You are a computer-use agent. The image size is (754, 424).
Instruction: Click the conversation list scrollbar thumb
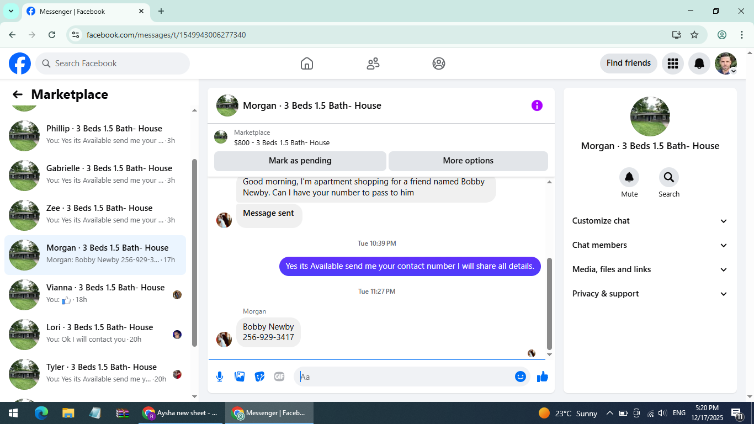(194, 253)
